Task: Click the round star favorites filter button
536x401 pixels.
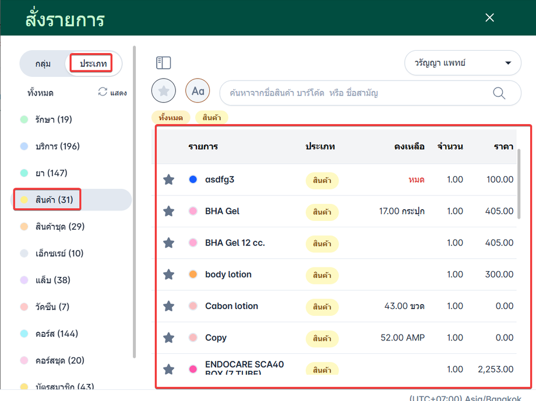Action: click(x=164, y=91)
